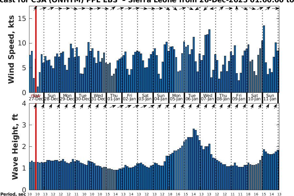Viewport: 294px width, 196px height.
Task: Click the tallest wind speed bar on Sun 11-Jan
Action: click(264, 59)
